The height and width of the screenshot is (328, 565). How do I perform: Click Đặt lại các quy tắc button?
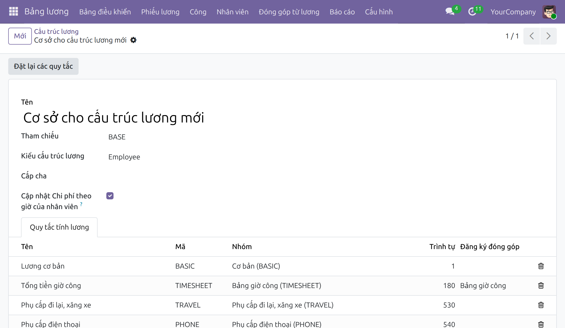pos(43,66)
